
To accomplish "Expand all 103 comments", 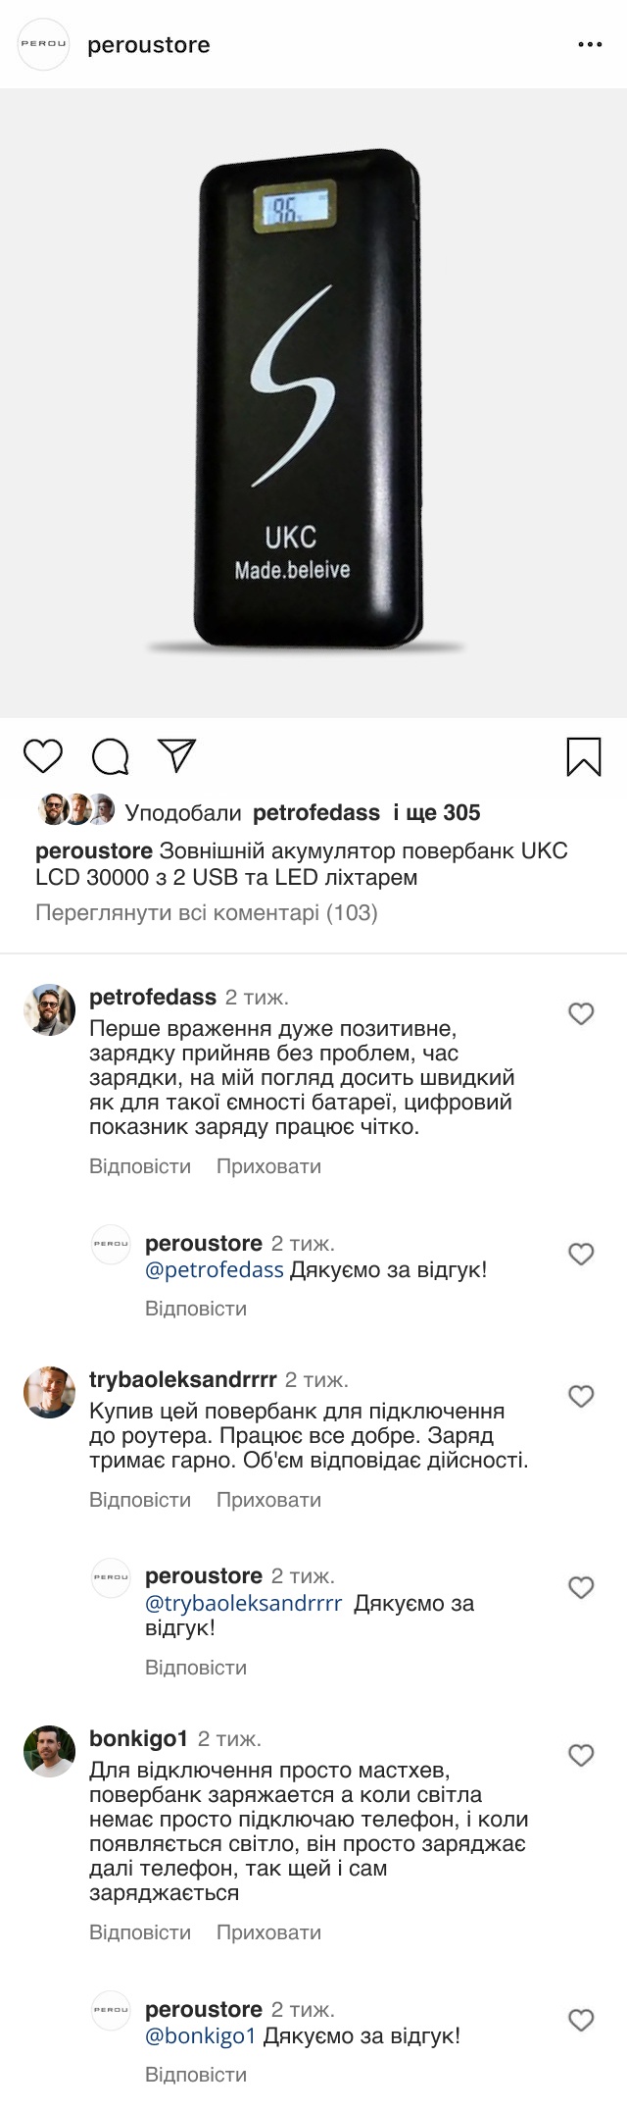I will (207, 913).
